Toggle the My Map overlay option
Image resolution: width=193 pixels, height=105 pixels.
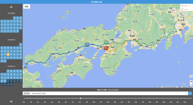click(187, 9)
